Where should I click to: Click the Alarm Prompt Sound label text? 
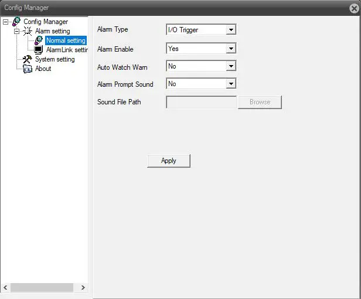125,84
